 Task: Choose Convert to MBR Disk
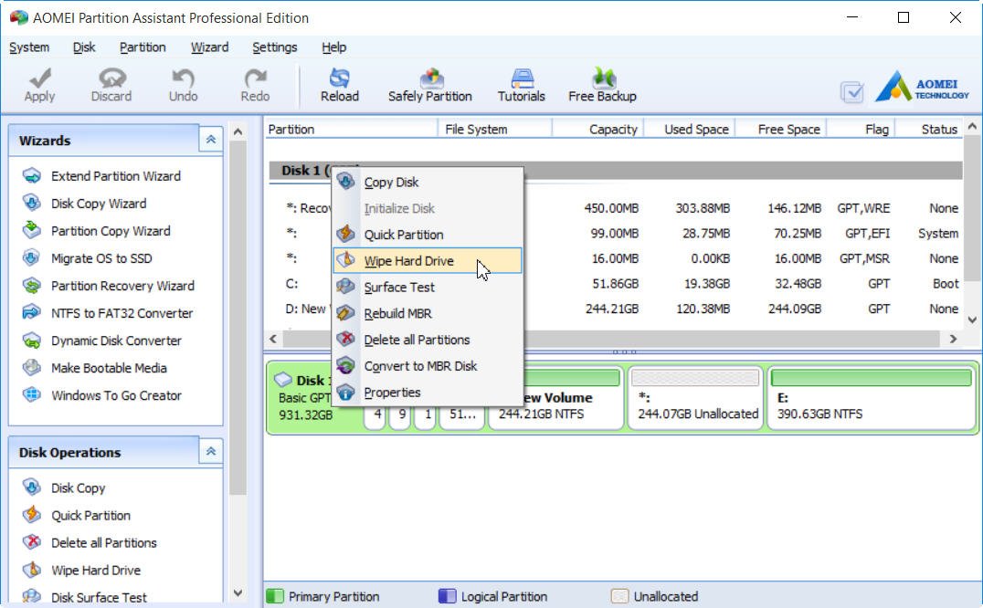pyautogui.click(x=428, y=366)
